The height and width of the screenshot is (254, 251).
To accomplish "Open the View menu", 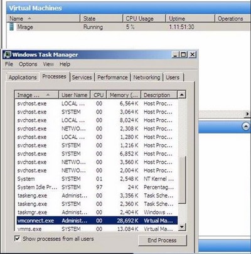I will 48,64.
